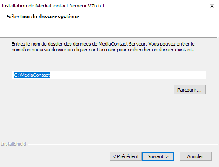219x167 pixels.
Task: Click the InstallShield label at bottom left
Action: tap(14, 144)
